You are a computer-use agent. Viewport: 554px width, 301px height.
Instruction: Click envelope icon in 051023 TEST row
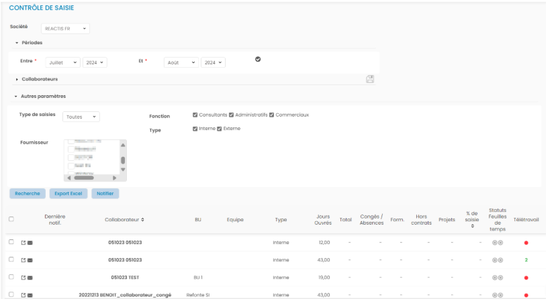(x=30, y=278)
